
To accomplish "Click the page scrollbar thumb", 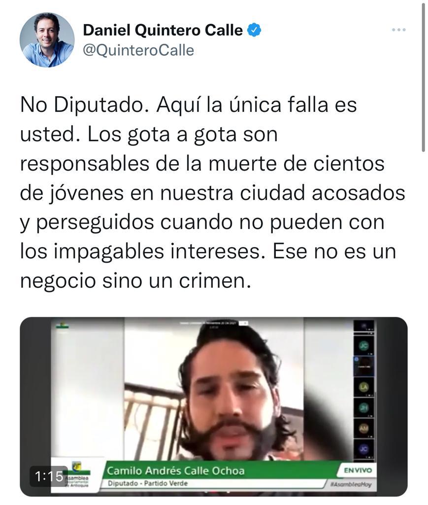I will point(424,76).
